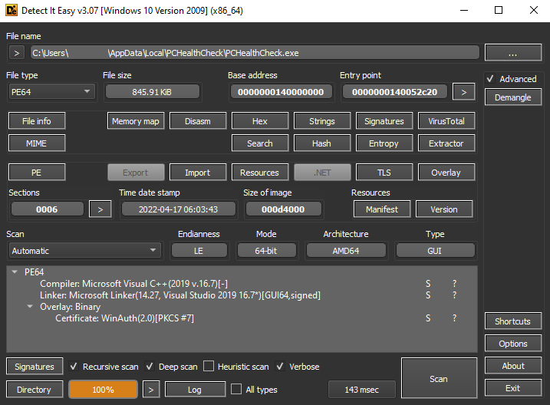Collapse the Overlay: Binary node
The height and width of the screenshot is (405, 550).
click(30, 307)
